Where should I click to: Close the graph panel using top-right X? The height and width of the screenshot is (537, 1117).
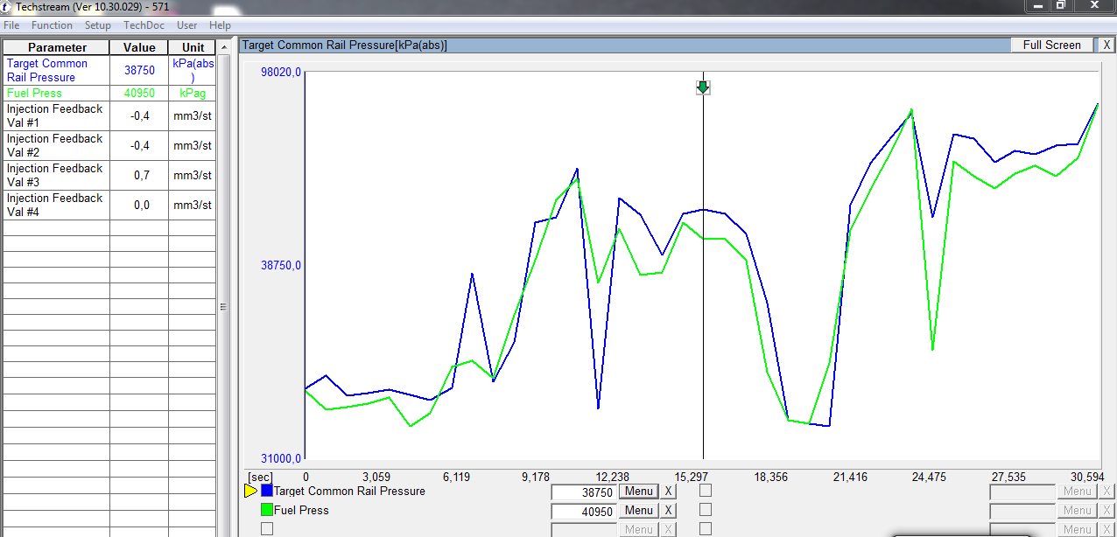pyautogui.click(x=1106, y=45)
